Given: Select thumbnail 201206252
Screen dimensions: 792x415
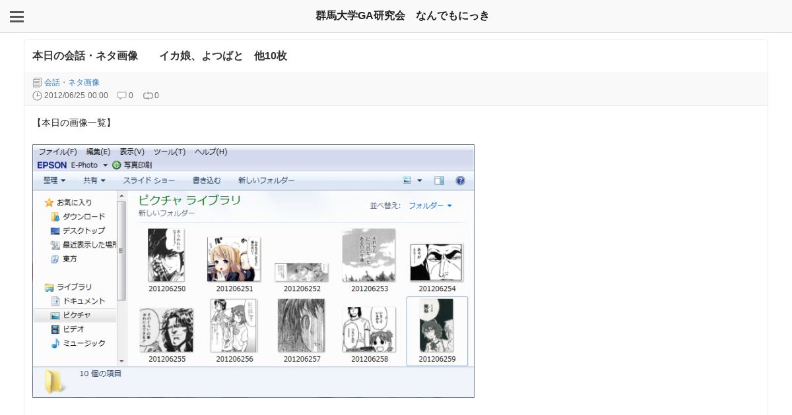Looking at the screenshot, I should (302, 277).
